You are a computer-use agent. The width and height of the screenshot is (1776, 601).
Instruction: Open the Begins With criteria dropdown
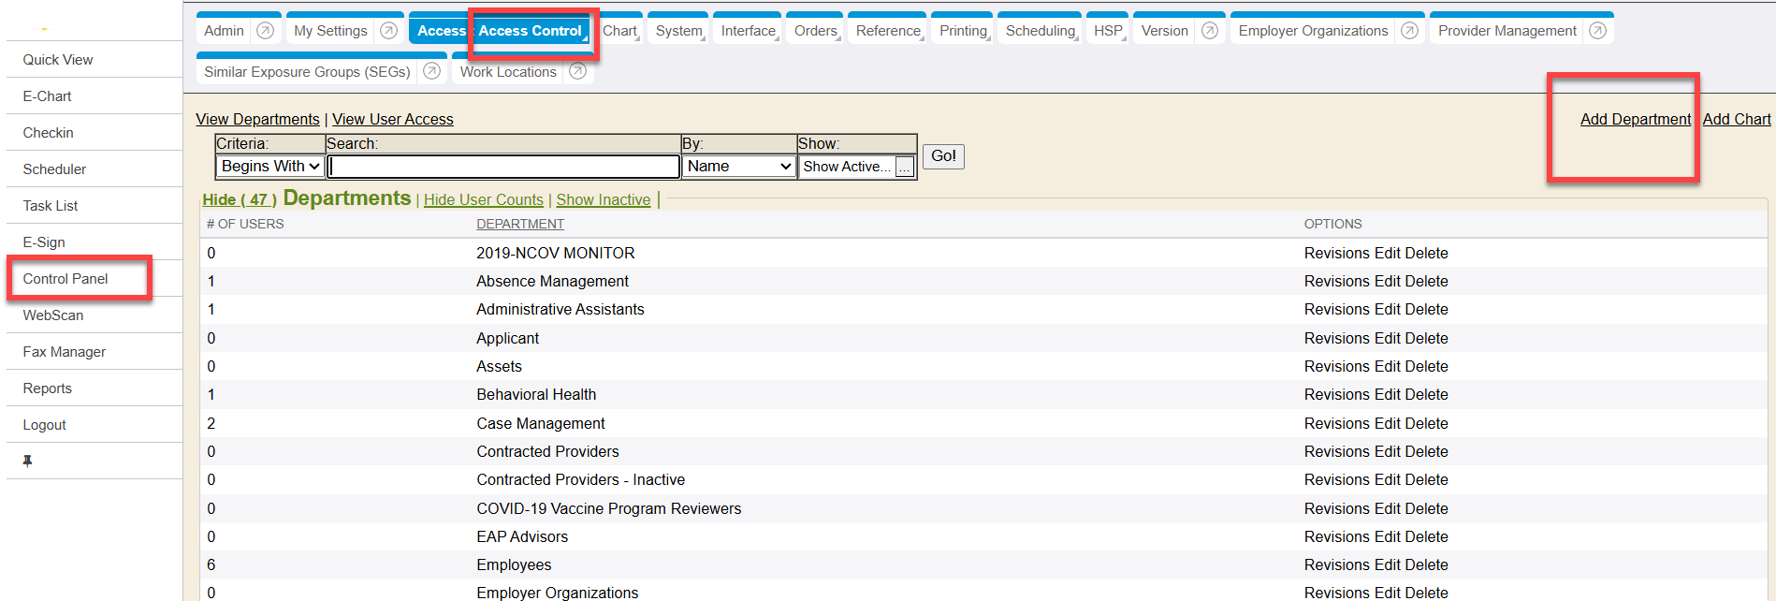[269, 167]
